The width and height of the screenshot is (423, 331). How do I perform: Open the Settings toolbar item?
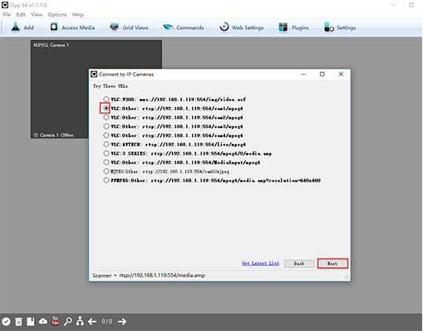[340, 28]
